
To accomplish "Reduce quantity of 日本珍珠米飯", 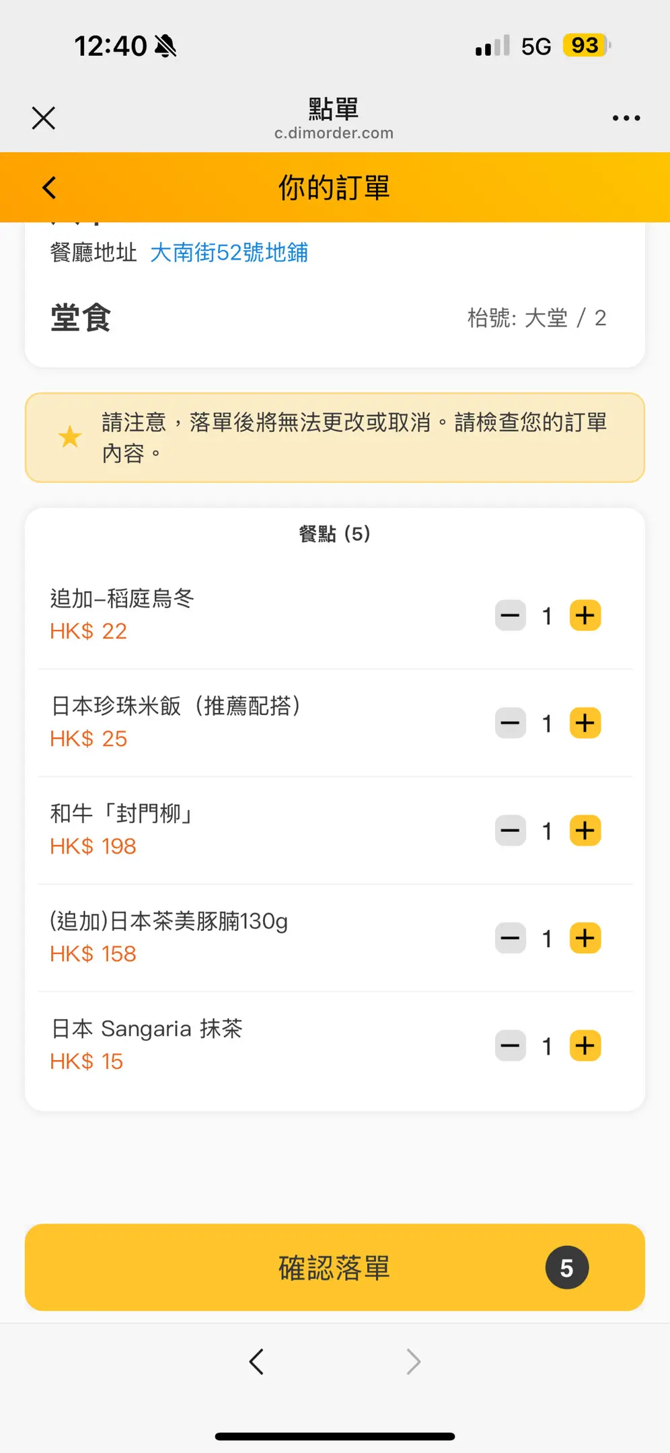I will [x=511, y=723].
